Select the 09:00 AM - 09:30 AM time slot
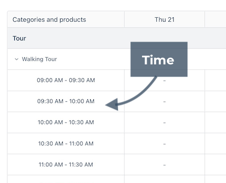 coord(66,80)
